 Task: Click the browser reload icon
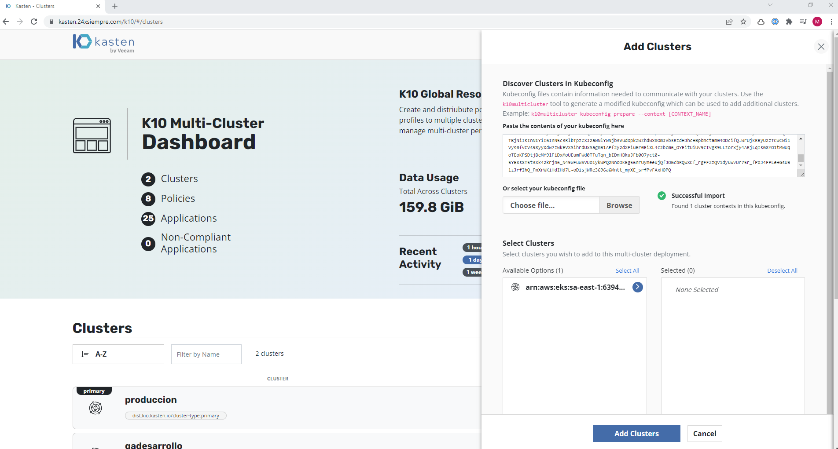pos(34,22)
